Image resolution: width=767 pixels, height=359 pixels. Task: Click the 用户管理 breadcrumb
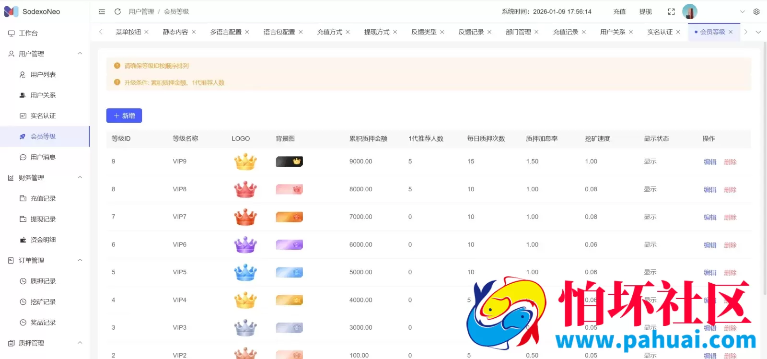coord(141,12)
